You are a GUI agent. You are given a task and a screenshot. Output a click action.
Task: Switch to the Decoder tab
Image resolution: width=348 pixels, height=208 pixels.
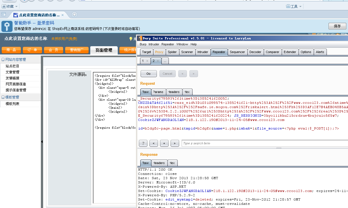pyautogui.click(x=255, y=52)
